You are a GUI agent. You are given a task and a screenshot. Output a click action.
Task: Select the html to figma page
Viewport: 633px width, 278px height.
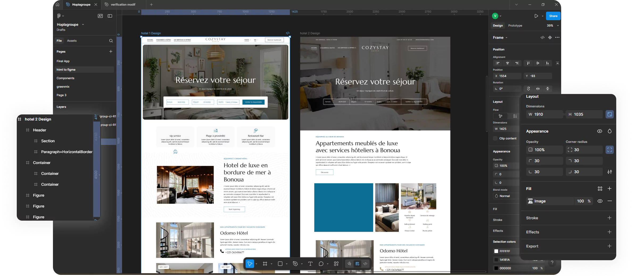(x=85, y=70)
